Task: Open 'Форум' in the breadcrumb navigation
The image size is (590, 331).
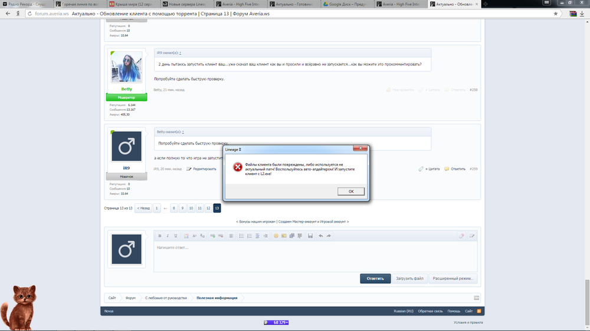Action: (130, 298)
